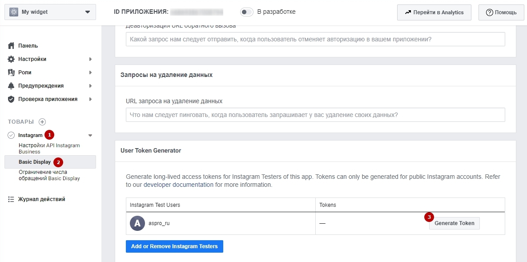Viewport: 527px width, 262px height.
Task: Click the Журнал действий list icon
Action: tap(12, 199)
